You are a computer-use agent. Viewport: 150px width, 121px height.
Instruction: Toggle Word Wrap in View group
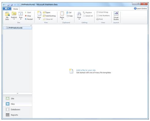102,12
